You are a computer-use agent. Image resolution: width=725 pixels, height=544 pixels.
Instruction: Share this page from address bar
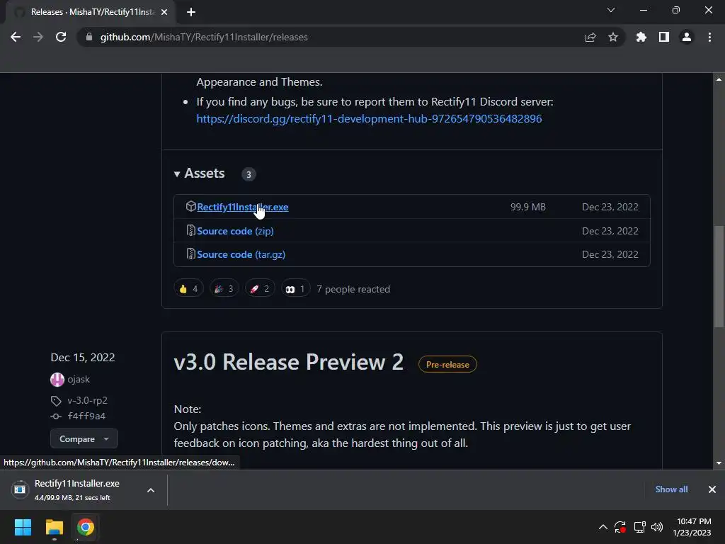590,37
